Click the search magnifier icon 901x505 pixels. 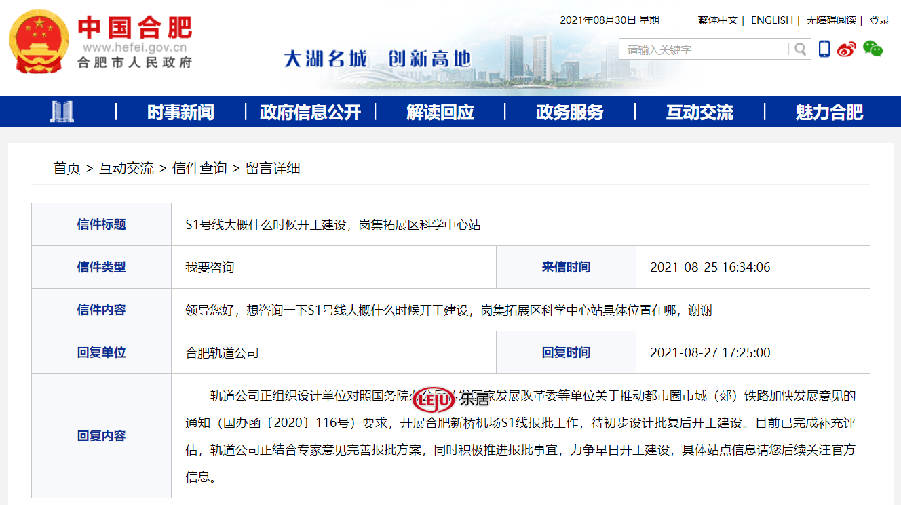[x=801, y=49]
